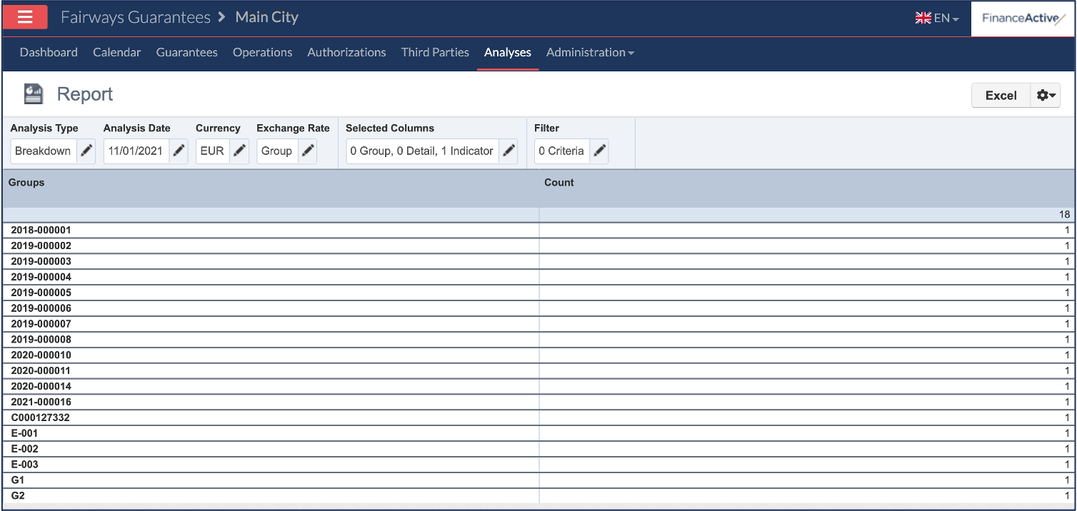
Task: Select group row 2019-000004
Action: (41, 277)
